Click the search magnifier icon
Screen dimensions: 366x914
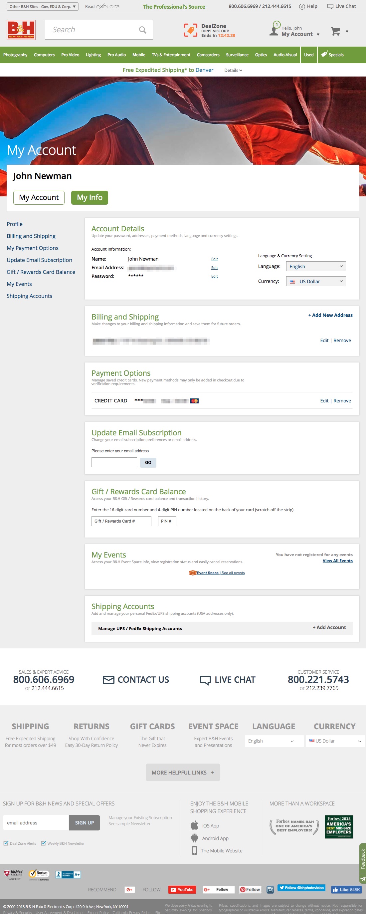(142, 30)
